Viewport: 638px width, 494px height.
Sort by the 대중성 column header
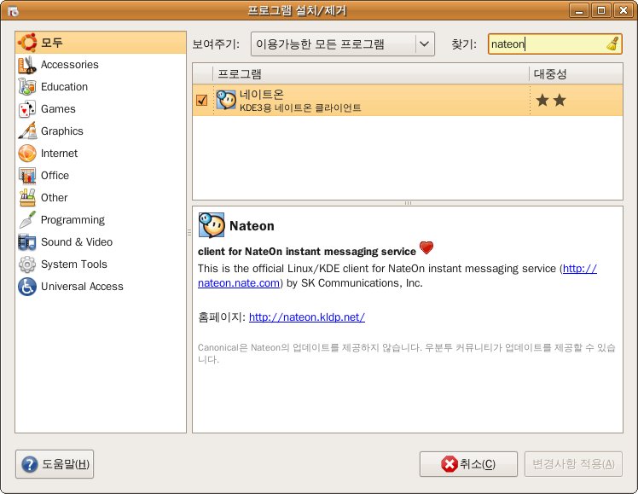point(576,73)
